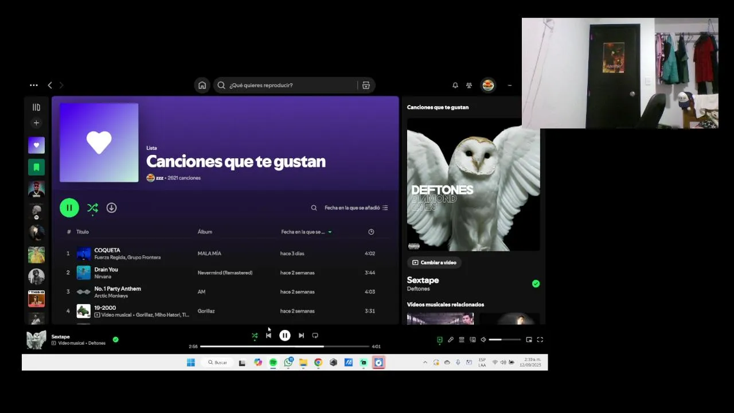Open the miniplayer icon
This screenshot has height=413, width=734.
(x=529, y=340)
